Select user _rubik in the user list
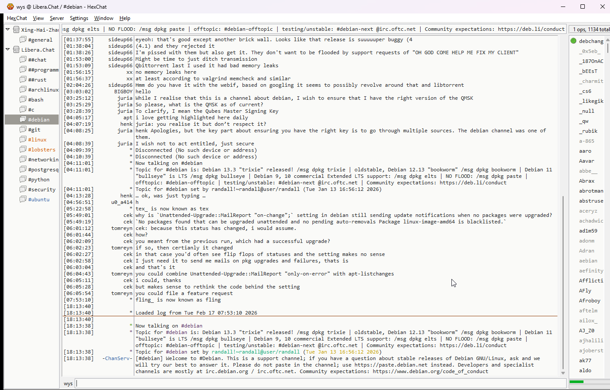The height and width of the screenshot is (390, 610). pyautogui.click(x=588, y=131)
